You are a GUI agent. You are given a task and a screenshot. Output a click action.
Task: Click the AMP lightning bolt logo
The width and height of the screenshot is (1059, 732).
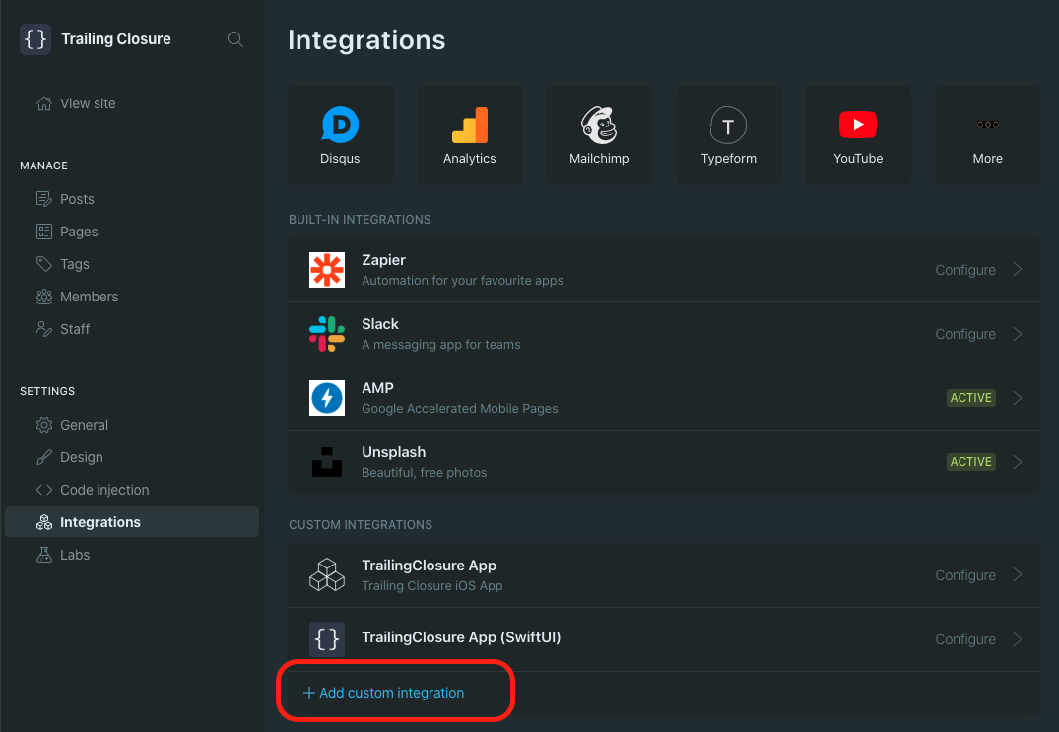click(327, 398)
